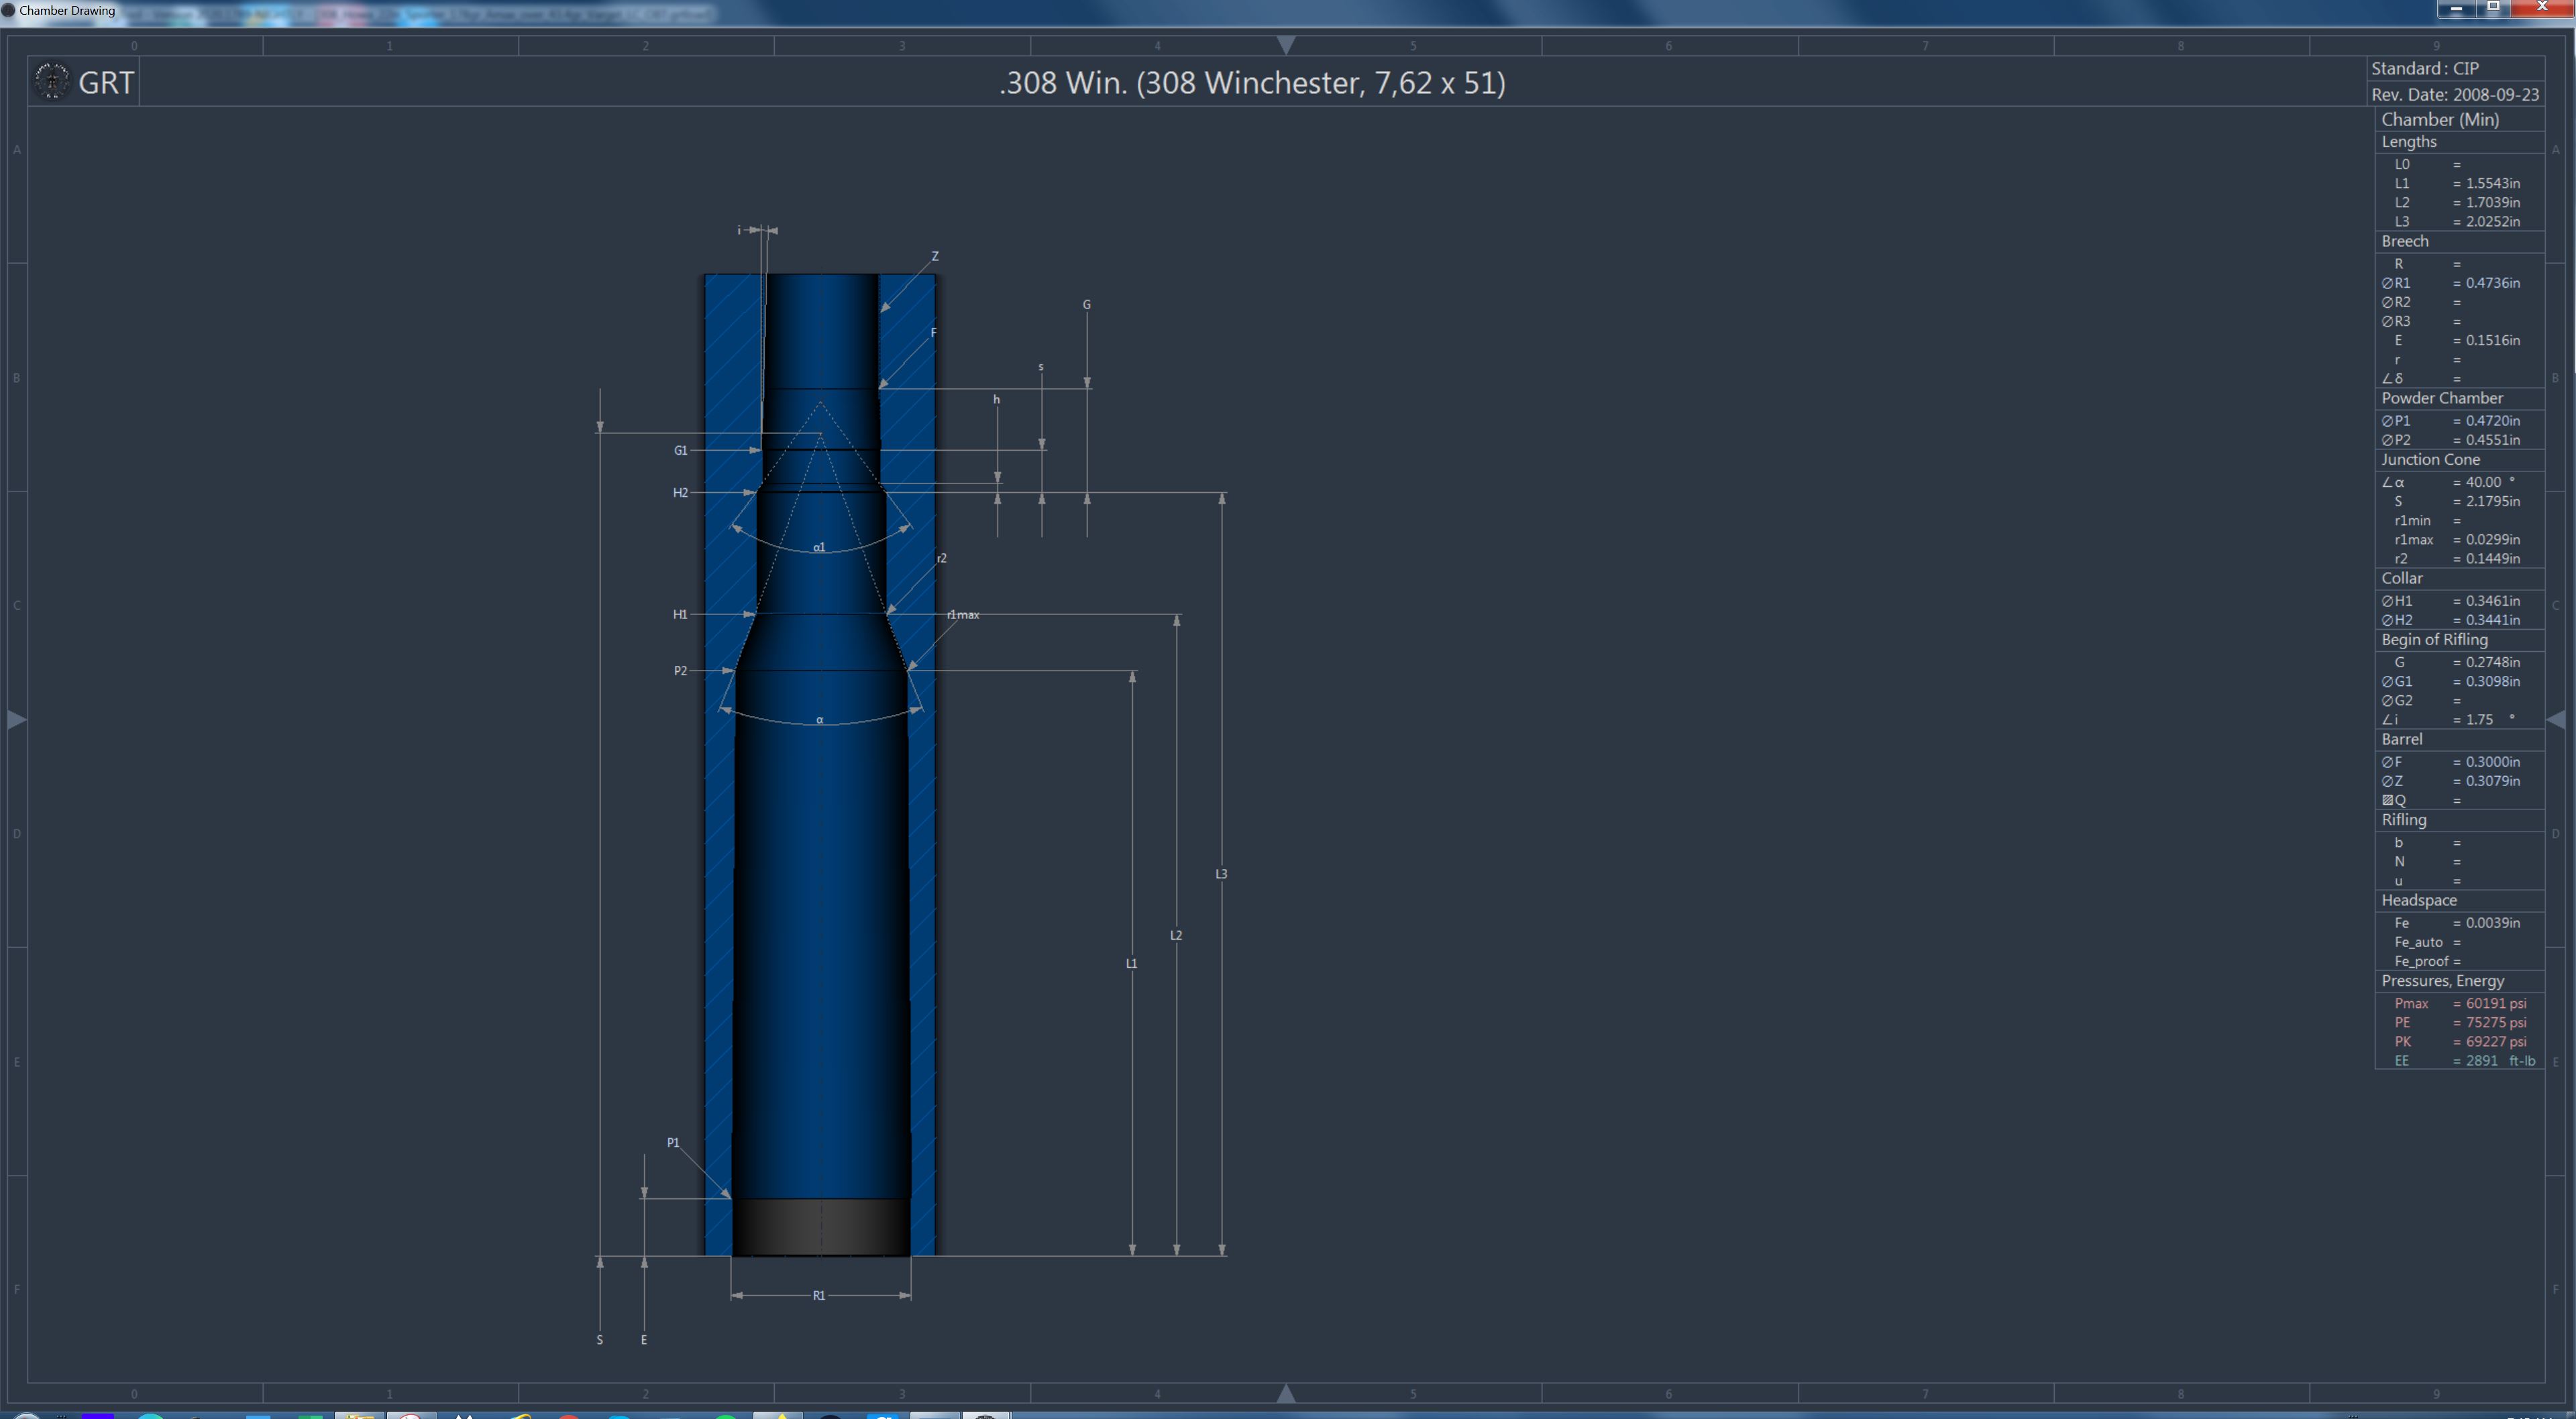The width and height of the screenshot is (2576, 1419).
Task: Click the left edge center arrow marker
Action: (16, 719)
